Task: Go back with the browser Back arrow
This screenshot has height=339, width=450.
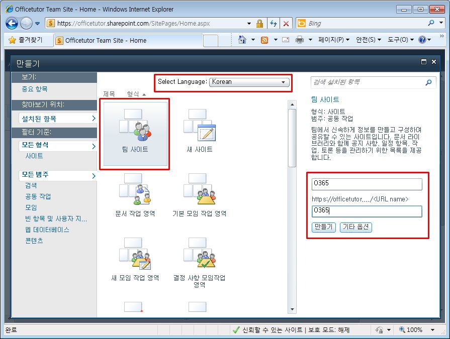Action: pos(12,23)
